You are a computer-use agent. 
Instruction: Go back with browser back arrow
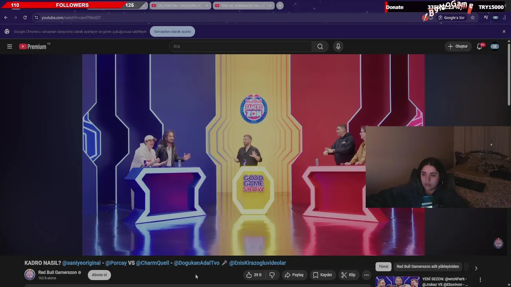coord(6,18)
